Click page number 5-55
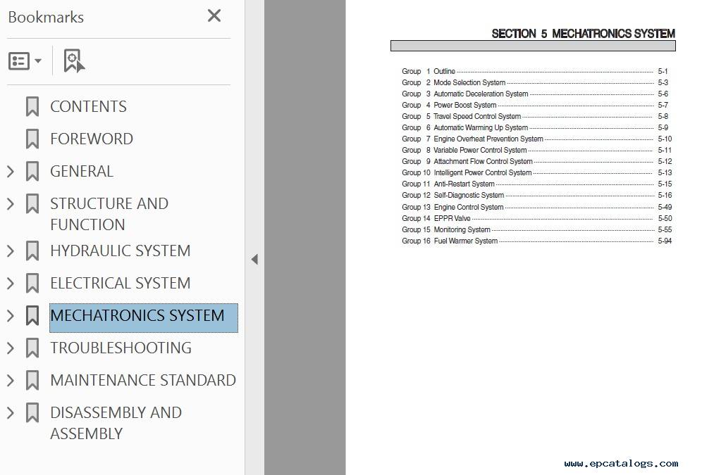Image resolution: width=714 pixels, height=475 pixels. [665, 230]
